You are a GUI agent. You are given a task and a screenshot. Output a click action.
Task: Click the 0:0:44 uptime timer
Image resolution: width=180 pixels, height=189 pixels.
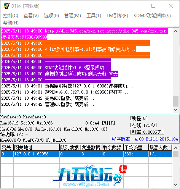pos(92,123)
